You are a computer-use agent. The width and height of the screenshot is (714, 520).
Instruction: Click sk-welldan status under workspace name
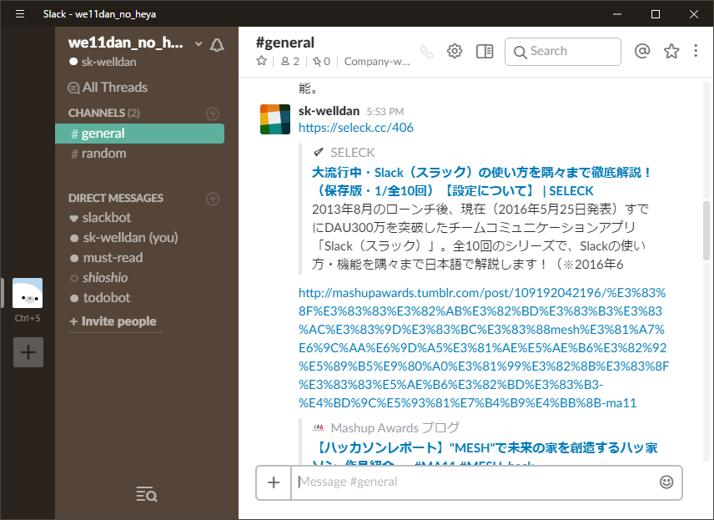103,62
